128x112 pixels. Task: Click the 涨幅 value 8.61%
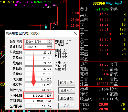tap(104, 74)
